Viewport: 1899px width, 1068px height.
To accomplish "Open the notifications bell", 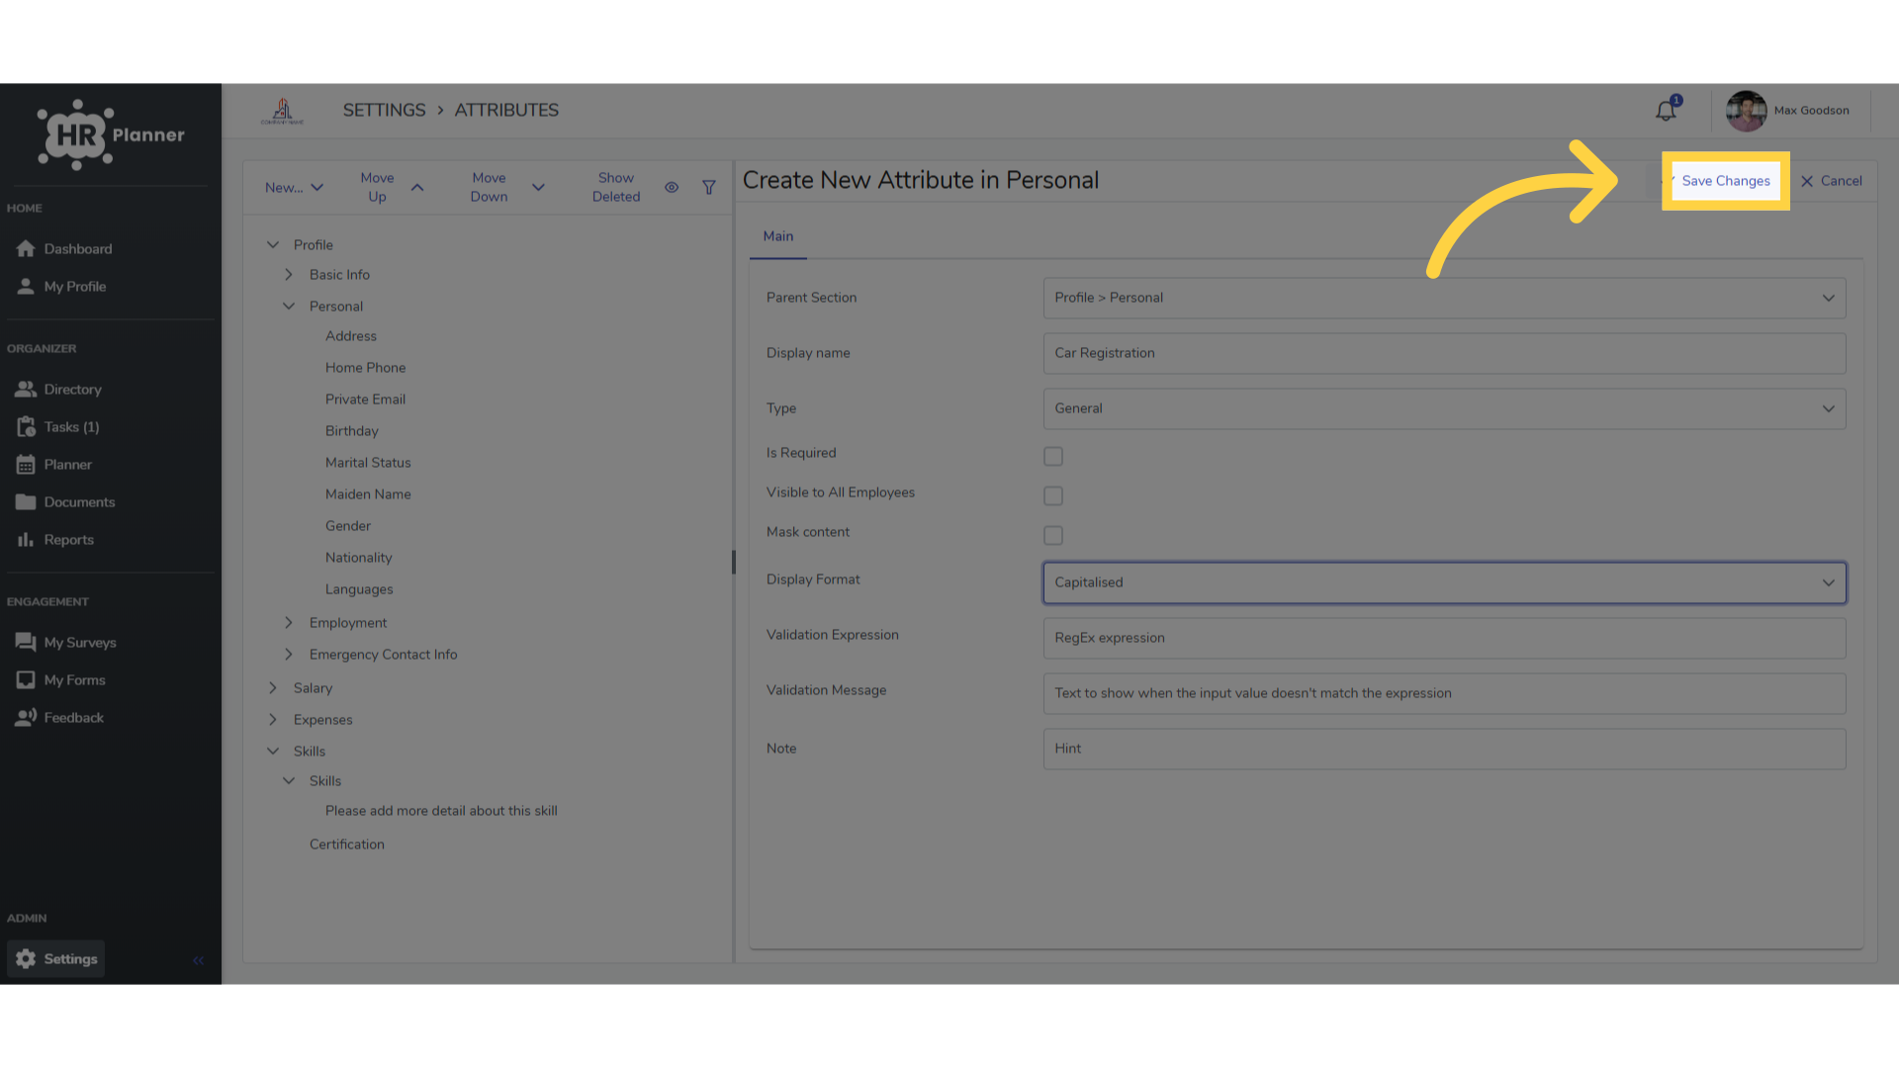I will pos(1667,110).
